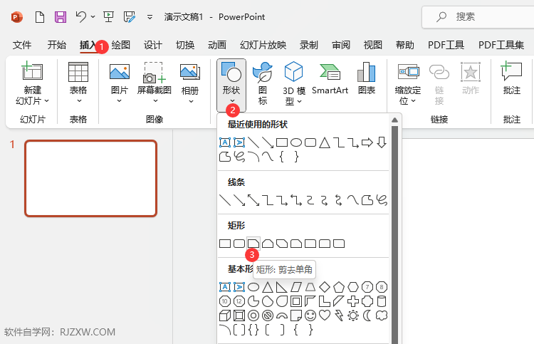The width and height of the screenshot is (534, 344).
Task: Switch to the 开始 tab
Action: [x=56, y=45]
